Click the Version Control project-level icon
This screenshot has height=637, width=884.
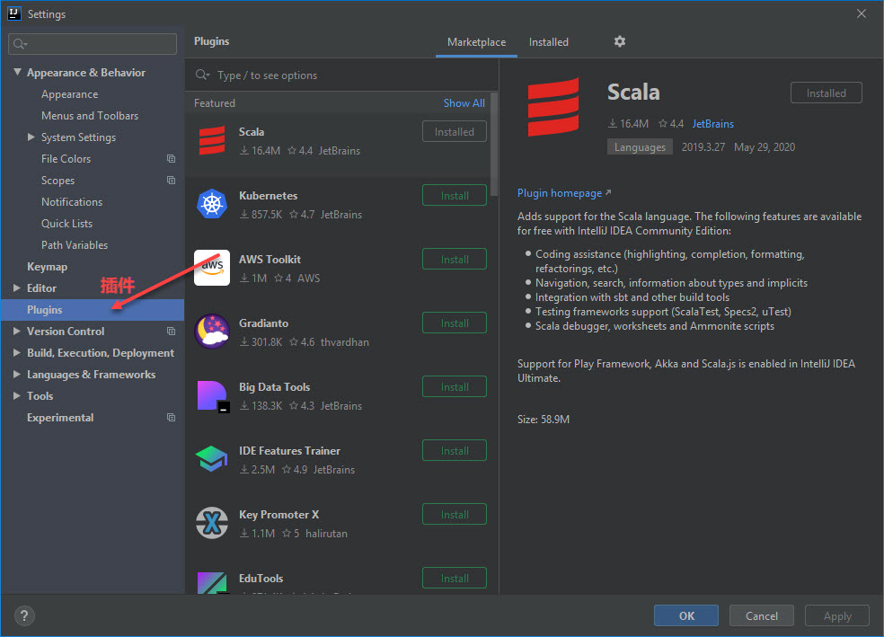171,332
